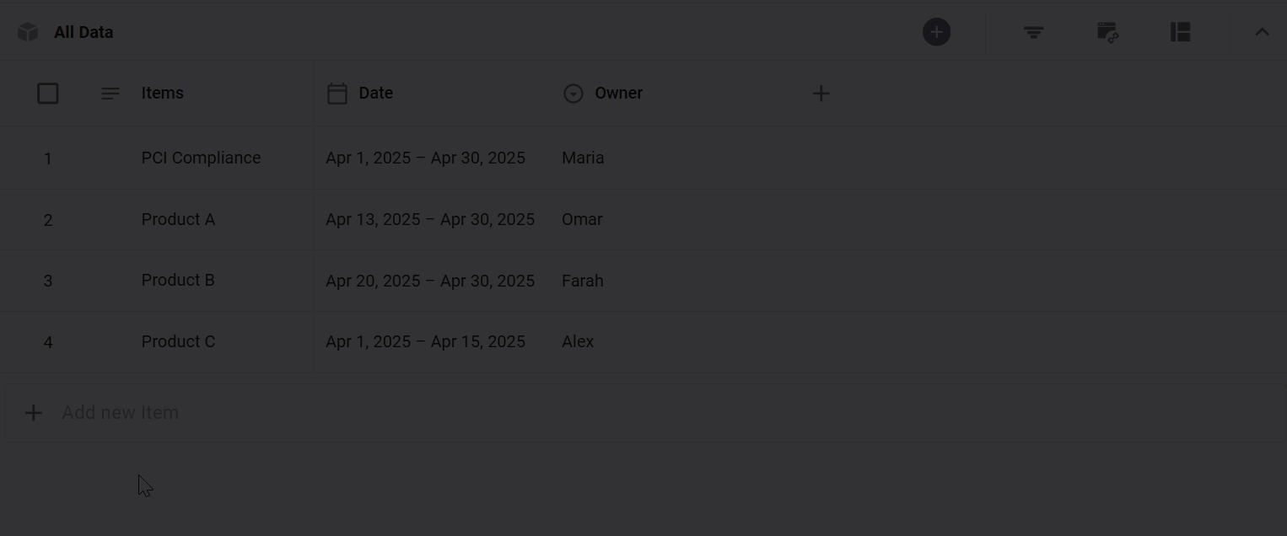Open the plus to add a new column
The height and width of the screenshot is (536, 1287).
(x=820, y=93)
